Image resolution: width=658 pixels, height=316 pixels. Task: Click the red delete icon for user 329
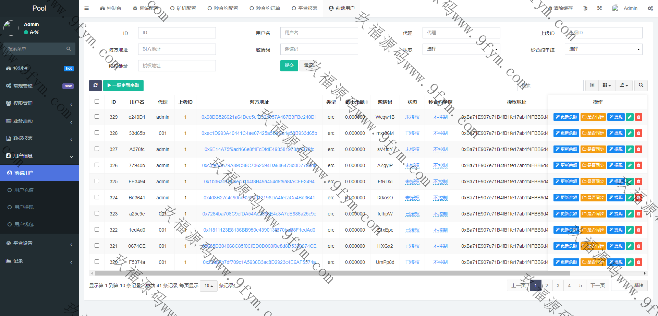(x=638, y=117)
